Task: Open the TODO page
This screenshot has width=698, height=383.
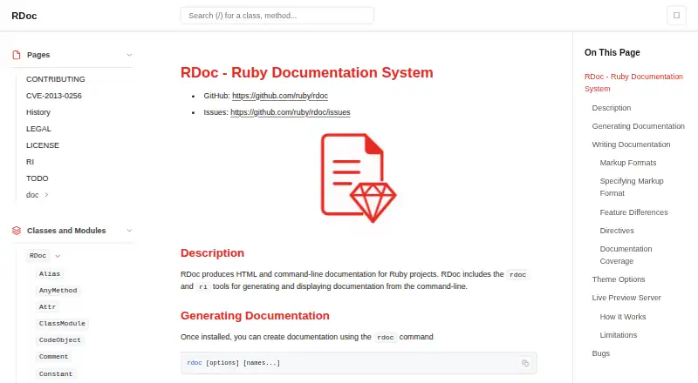Action: pyautogui.click(x=37, y=178)
